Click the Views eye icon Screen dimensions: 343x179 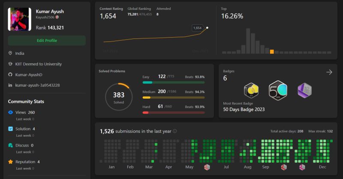click(x=10, y=112)
